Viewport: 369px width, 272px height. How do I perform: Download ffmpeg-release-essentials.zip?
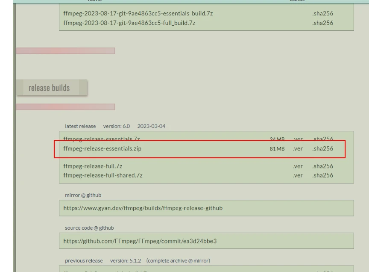pyautogui.click(x=102, y=149)
